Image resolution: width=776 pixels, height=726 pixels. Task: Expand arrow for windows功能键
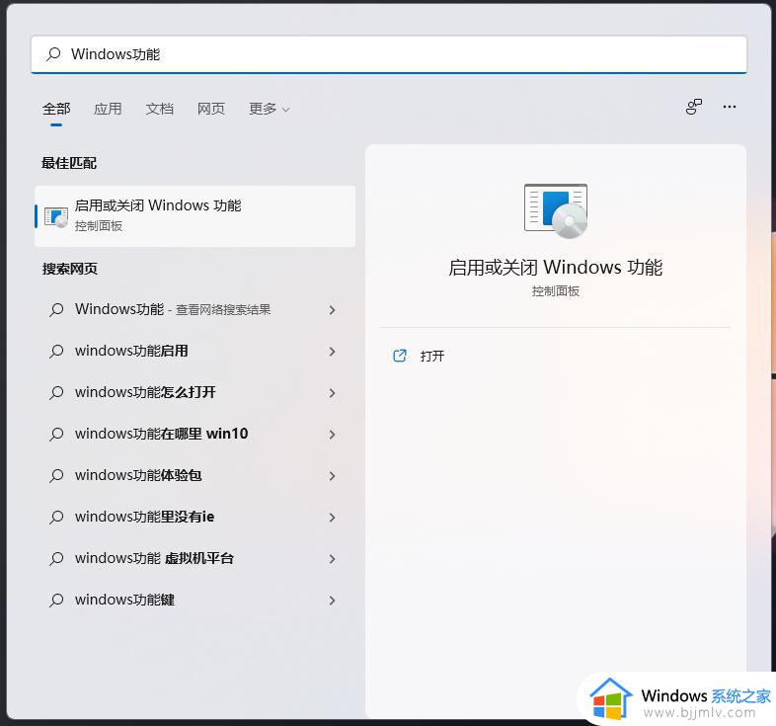coord(332,601)
